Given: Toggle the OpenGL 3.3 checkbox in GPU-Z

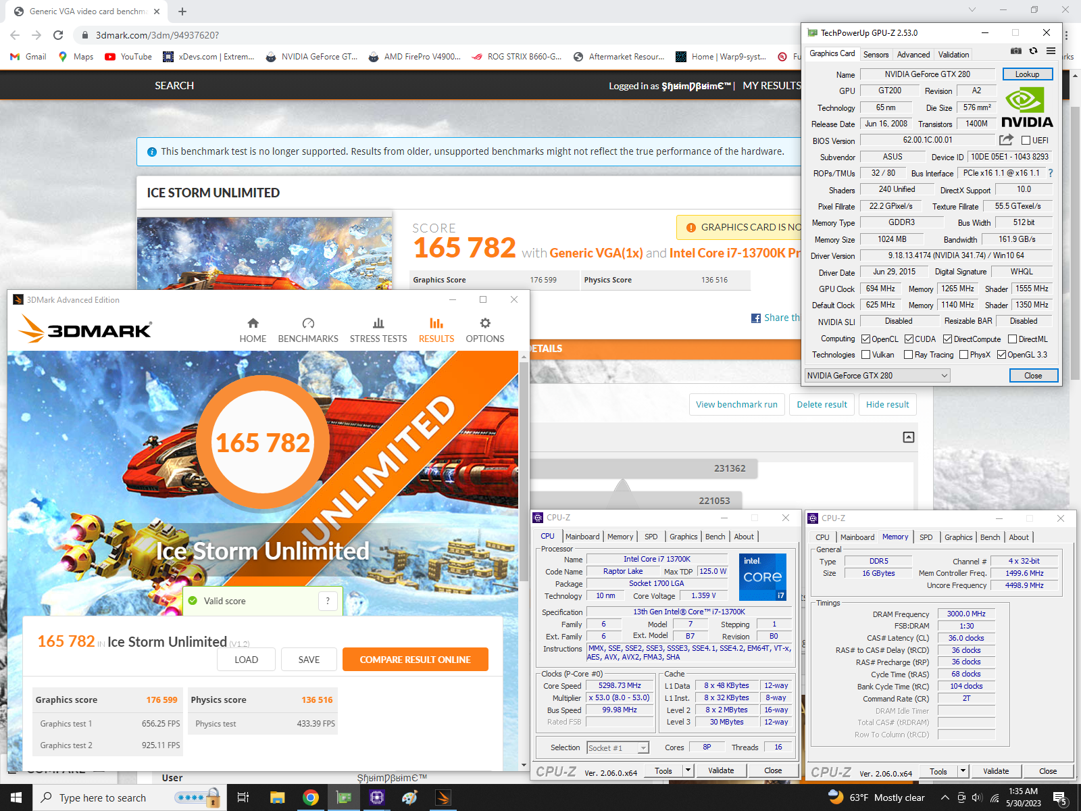Looking at the screenshot, I should (1001, 355).
